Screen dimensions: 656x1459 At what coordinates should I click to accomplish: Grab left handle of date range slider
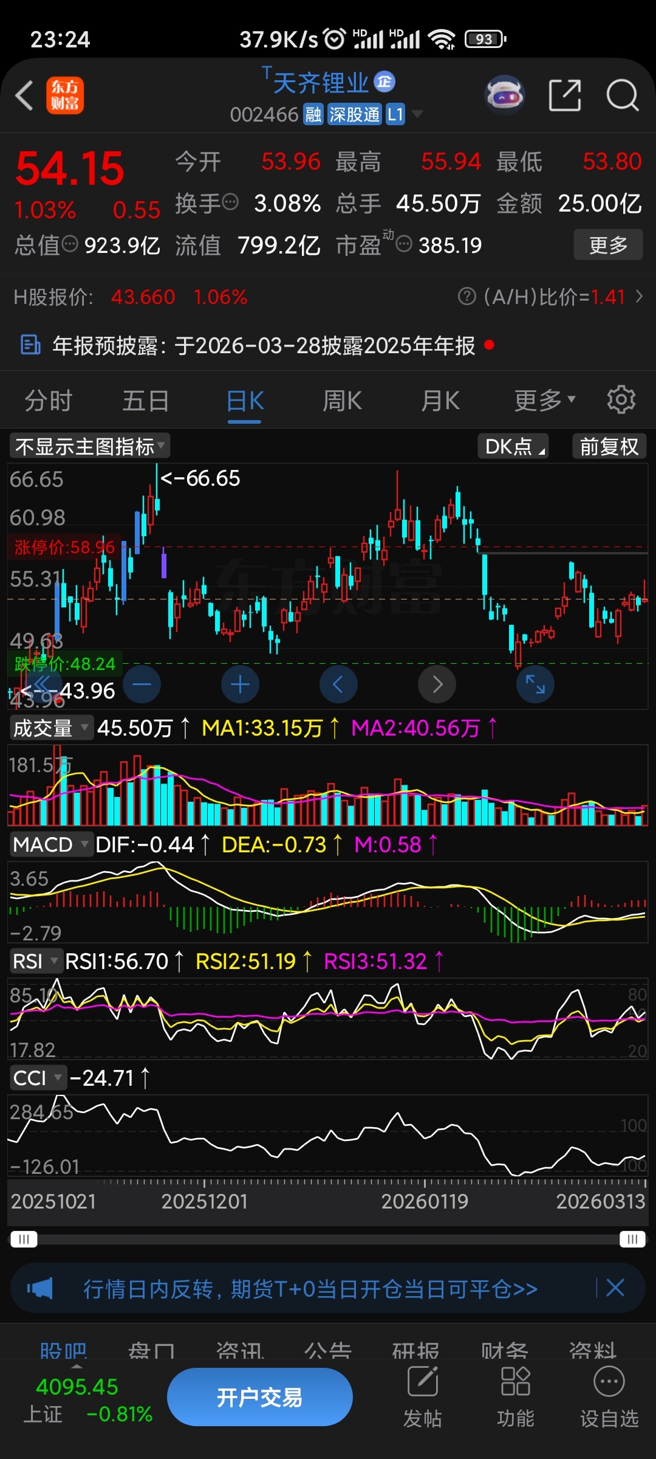click(24, 1239)
